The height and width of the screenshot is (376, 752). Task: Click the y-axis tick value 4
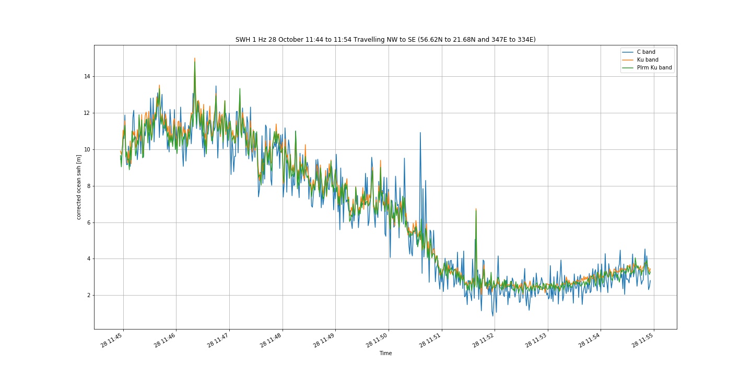pos(88,258)
